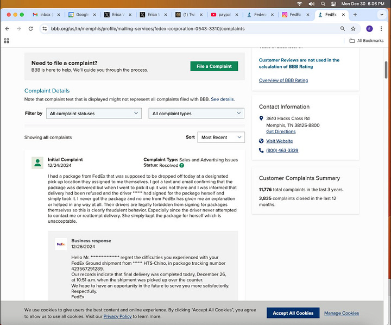This screenshot has height=325, width=391.
Task: Click the page vertical scrollbar thumb
Action: click(x=386, y=70)
